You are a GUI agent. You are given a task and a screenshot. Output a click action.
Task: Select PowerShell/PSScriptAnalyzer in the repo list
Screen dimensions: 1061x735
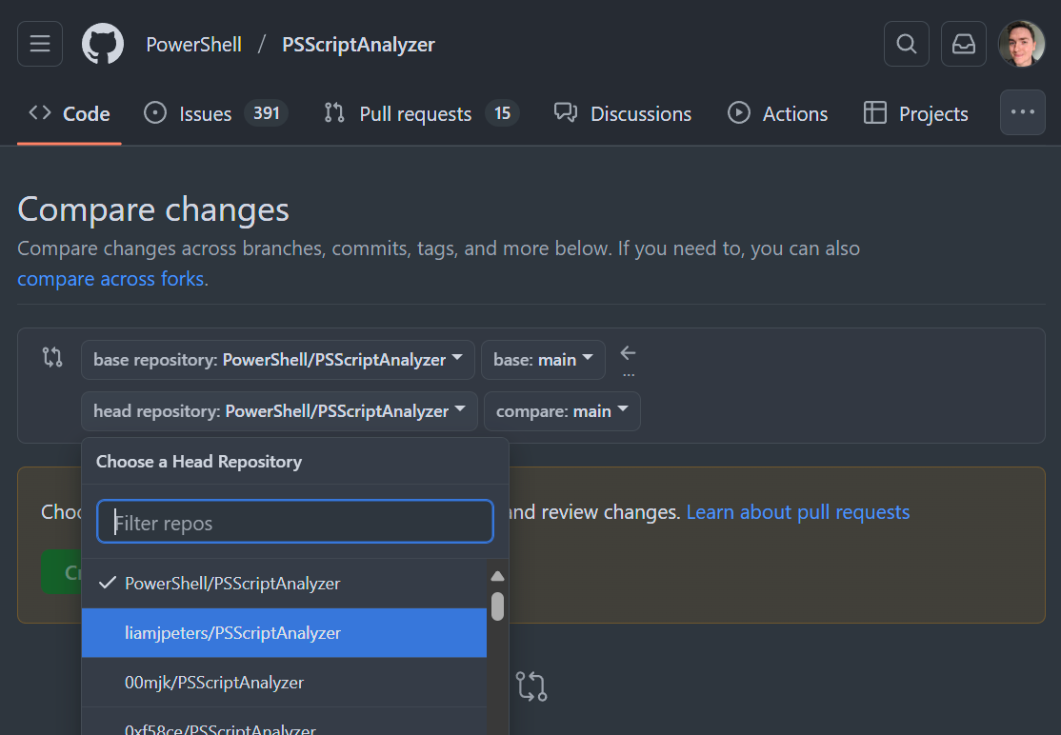284,584
